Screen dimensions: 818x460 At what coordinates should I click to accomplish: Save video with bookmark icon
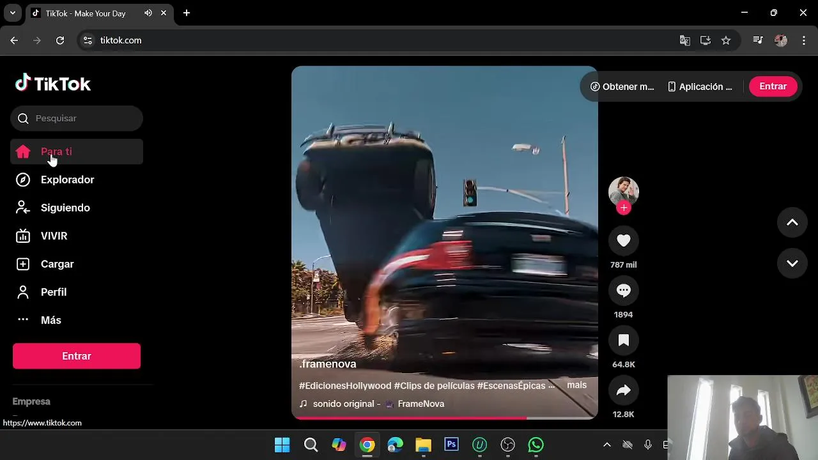point(624,340)
